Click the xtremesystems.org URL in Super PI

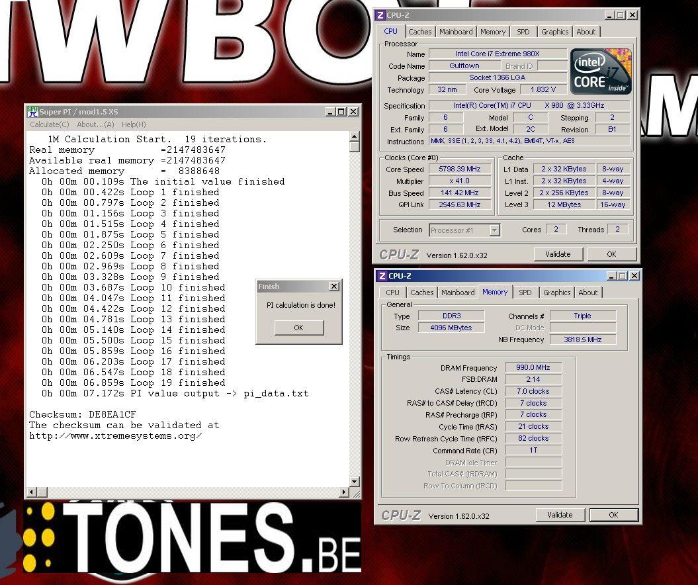pos(116,436)
